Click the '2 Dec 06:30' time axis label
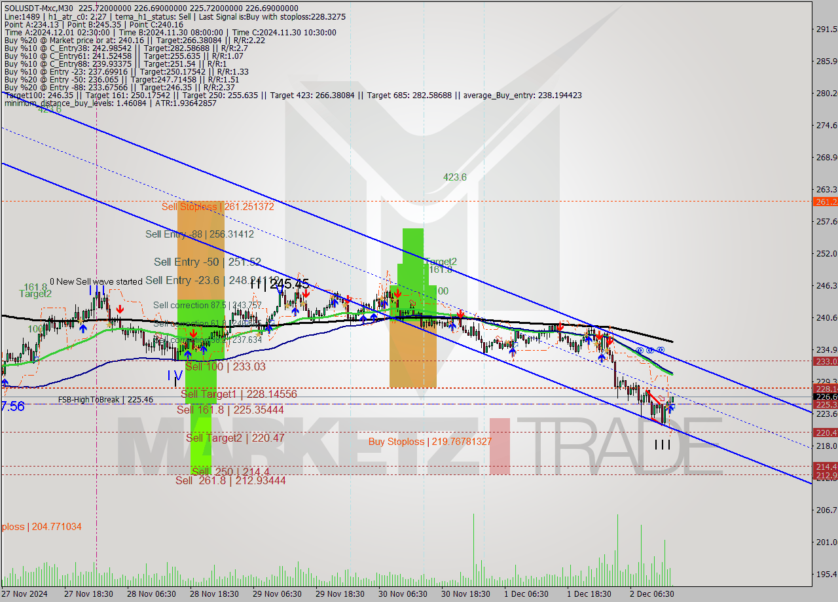This screenshot has height=602, width=838. tap(652, 593)
